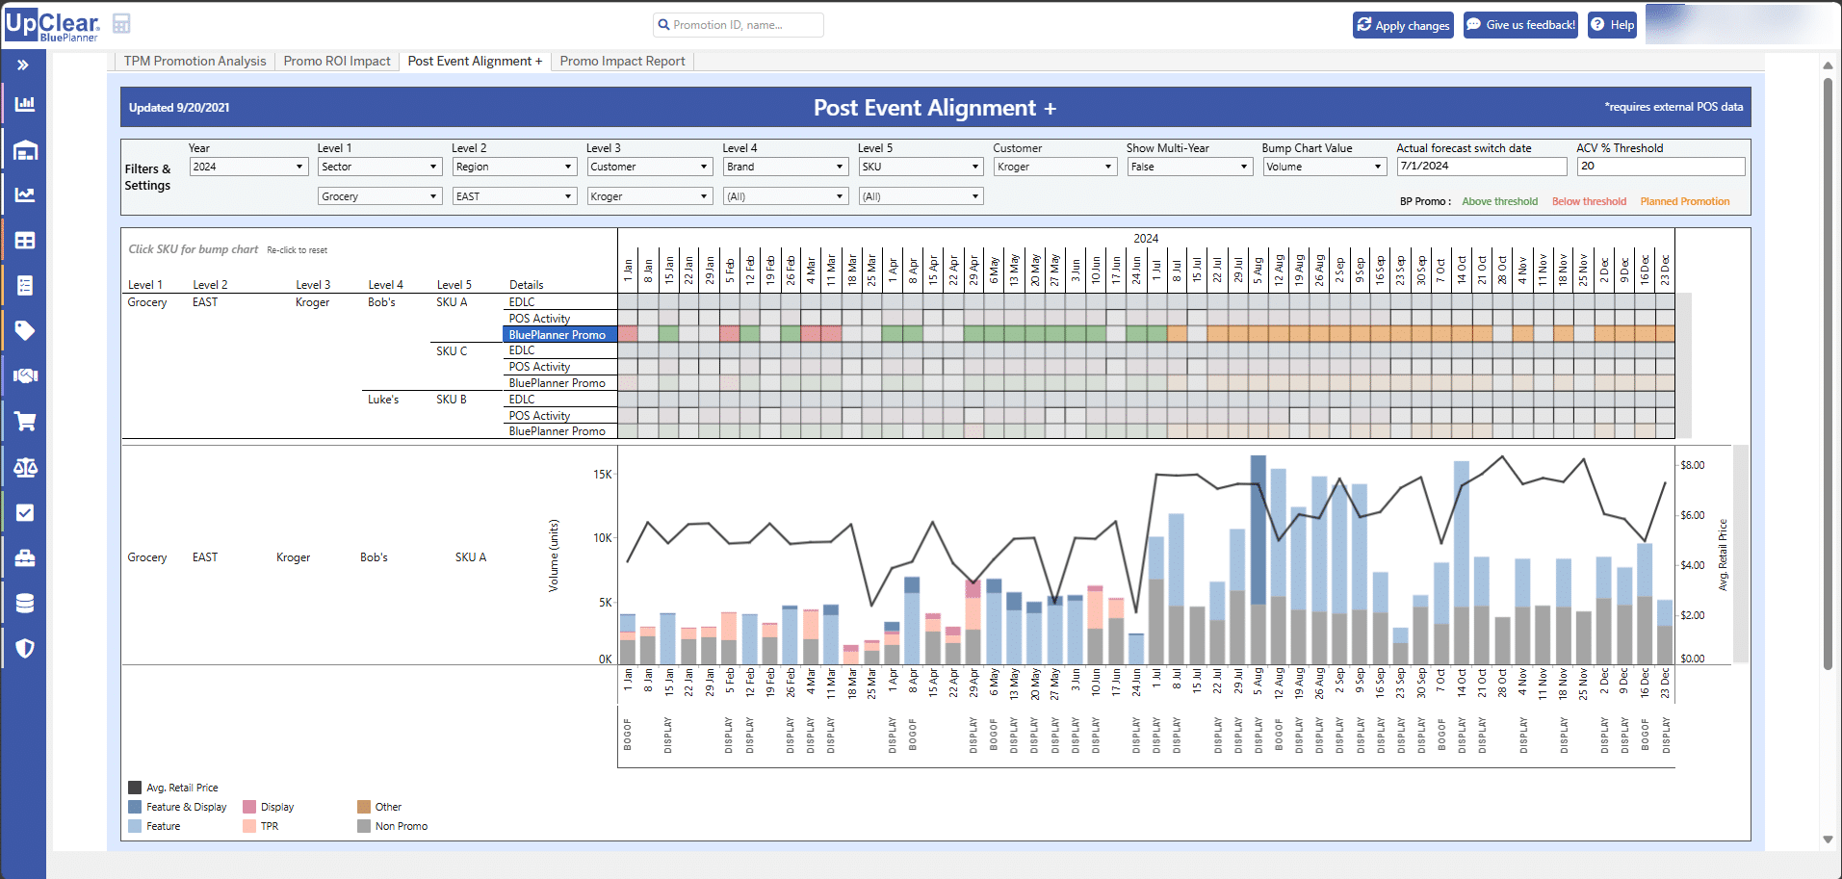Open Show Multi-Year dropdown set to False
Screen dimensions: 1842x879
tap(1189, 167)
